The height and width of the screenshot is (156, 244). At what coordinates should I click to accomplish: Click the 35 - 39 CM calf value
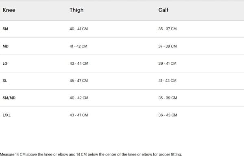168,98
